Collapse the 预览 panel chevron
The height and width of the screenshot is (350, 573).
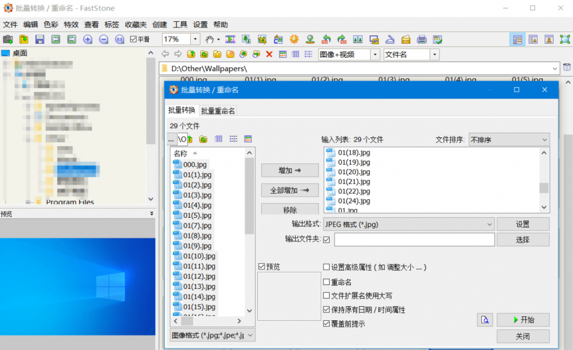pos(152,213)
